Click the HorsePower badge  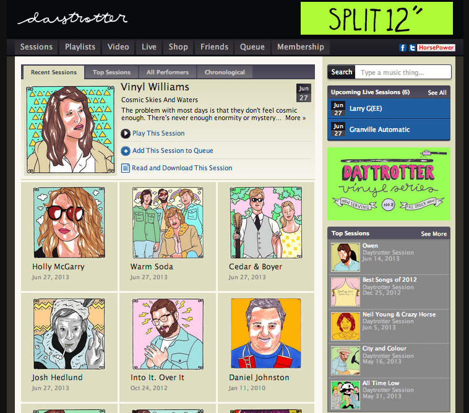pyautogui.click(x=436, y=48)
